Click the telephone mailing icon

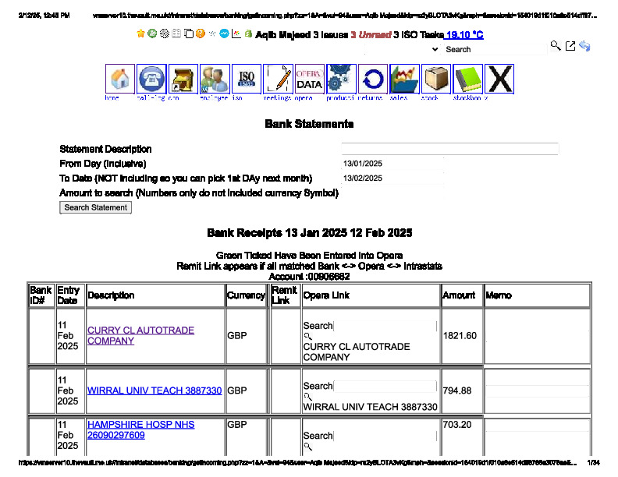click(x=151, y=79)
